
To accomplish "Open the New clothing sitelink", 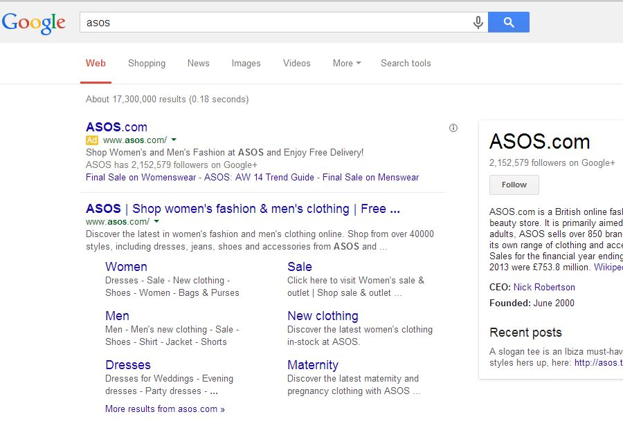I will pyautogui.click(x=323, y=316).
